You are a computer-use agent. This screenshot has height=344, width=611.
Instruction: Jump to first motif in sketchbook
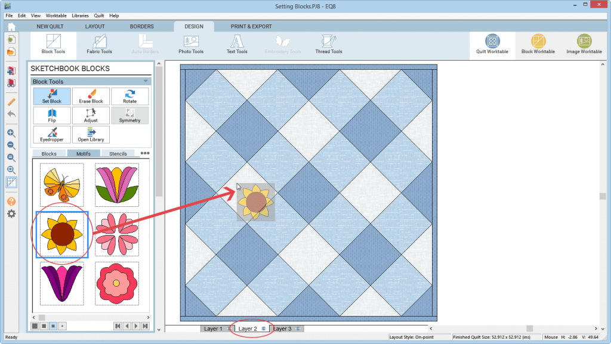click(x=118, y=326)
